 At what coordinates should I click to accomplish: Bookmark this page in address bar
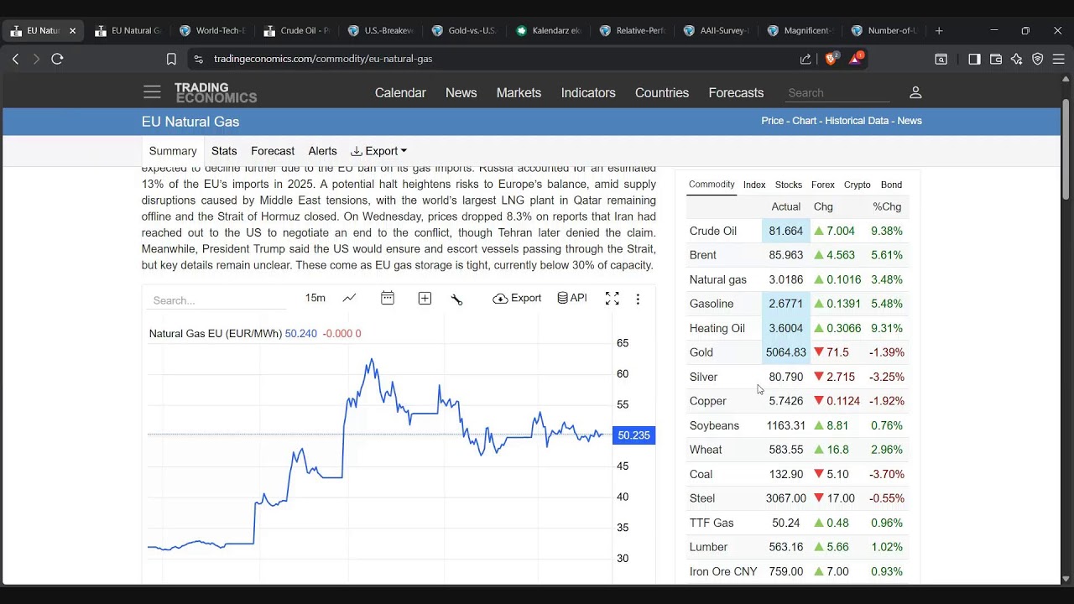point(171,59)
